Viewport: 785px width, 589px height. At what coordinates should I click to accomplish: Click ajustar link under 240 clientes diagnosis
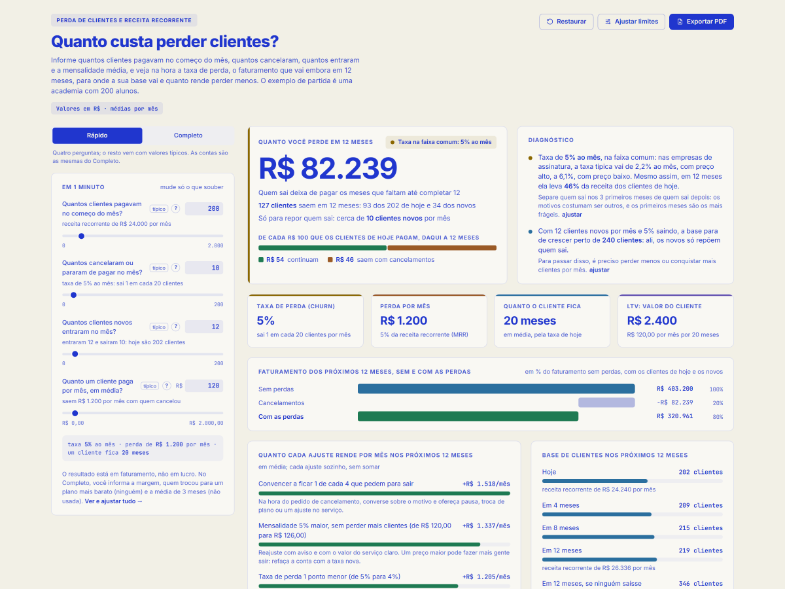pyautogui.click(x=599, y=270)
